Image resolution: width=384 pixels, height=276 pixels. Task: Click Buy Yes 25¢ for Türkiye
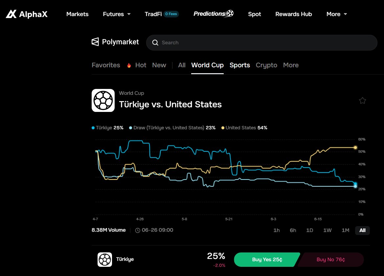tap(267, 260)
